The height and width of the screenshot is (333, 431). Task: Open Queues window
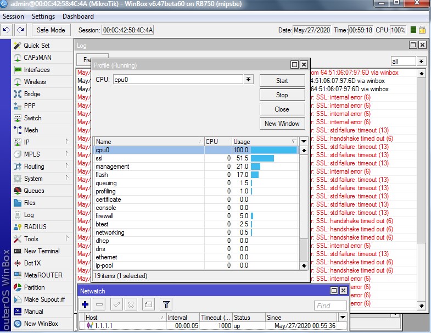click(x=34, y=191)
